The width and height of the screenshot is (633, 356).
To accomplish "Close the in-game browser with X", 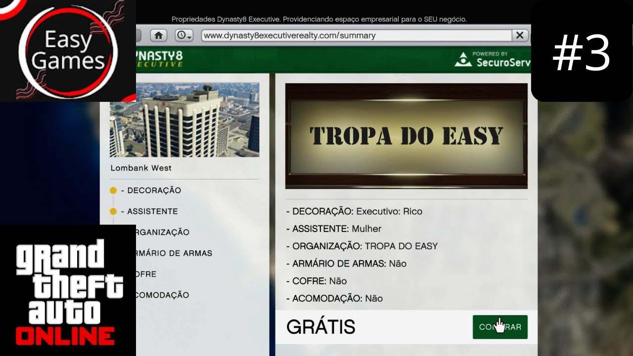I will pyautogui.click(x=520, y=35).
